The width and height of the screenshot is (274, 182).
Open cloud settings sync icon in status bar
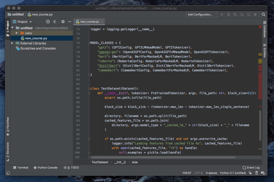(263, 173)
